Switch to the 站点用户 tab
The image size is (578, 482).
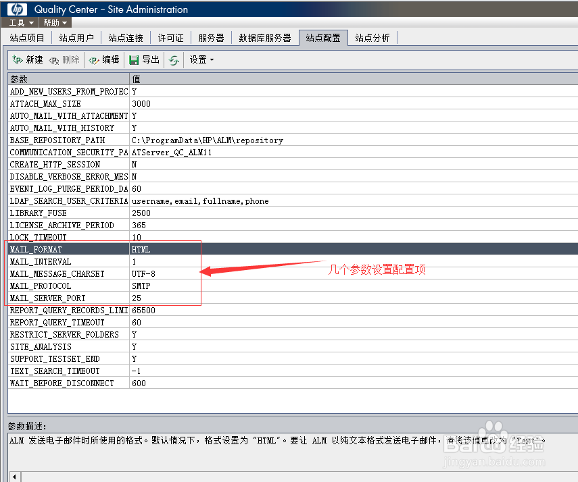[x=76, y=38]
